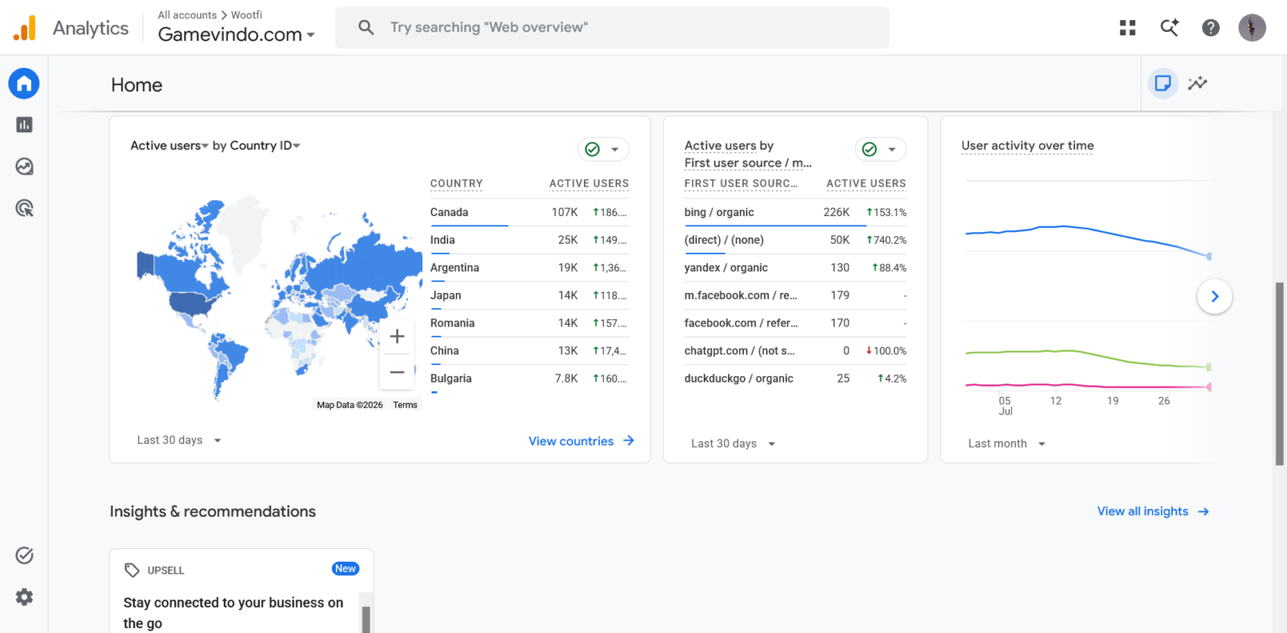This screenshot has height=633, width=1287.
Task: Open the Country ID dimension dropdown
Action: pyautogui.click(x=265, y=146)
